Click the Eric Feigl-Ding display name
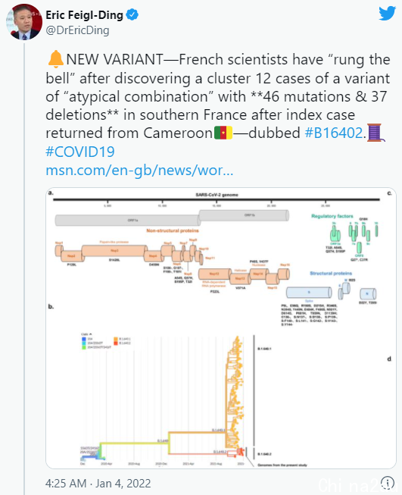The image size is (402, 495). (85, 15)
